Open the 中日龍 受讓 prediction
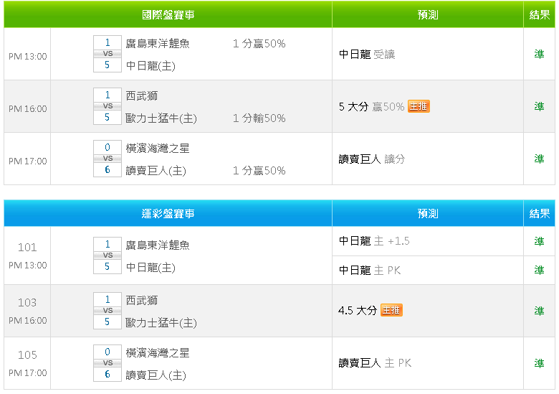This screenshot has width=559, height=394. tap(367, 54)
